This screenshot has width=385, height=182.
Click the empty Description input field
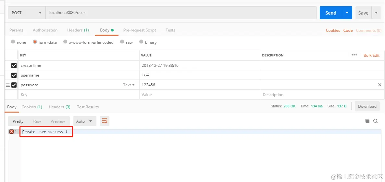[x=322, y=95]
